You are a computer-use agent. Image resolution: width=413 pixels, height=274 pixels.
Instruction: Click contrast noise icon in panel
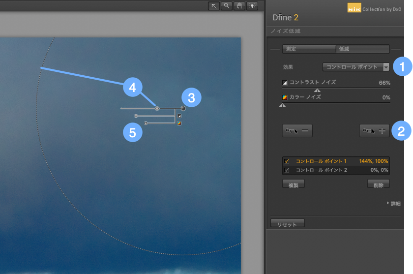pos(285,83)
